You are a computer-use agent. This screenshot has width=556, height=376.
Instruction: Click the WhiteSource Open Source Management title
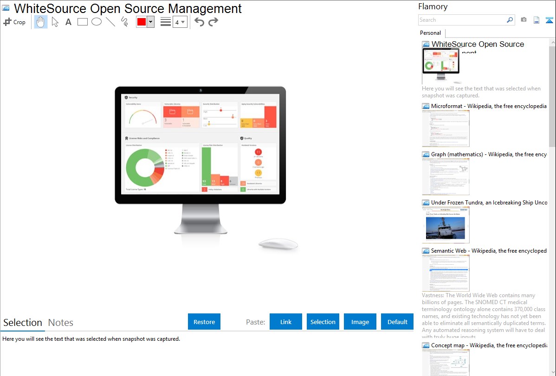128,8
